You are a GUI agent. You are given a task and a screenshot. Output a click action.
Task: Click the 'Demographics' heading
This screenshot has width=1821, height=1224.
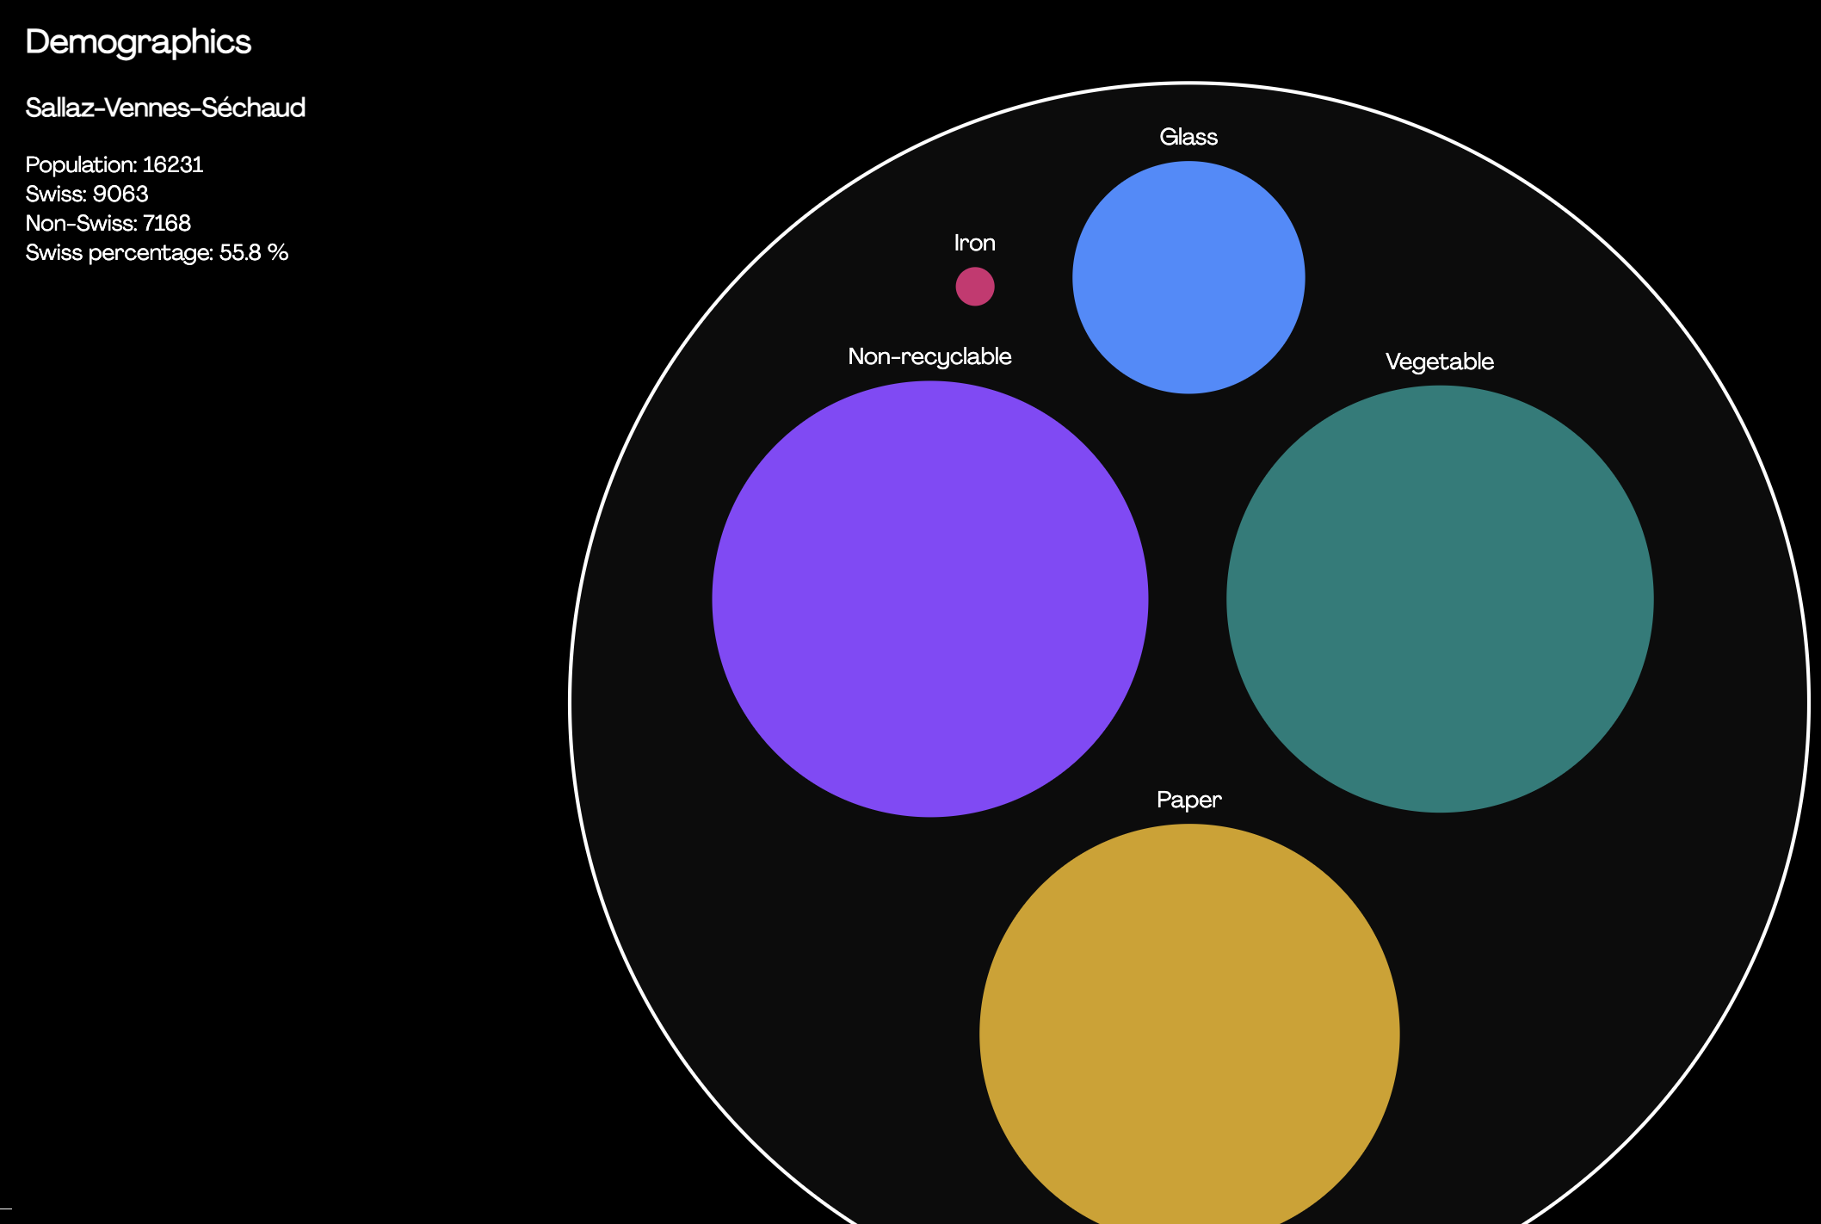(x=139, y=42)
